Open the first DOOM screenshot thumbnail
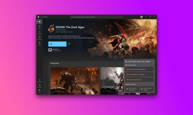 coord(75,81)
